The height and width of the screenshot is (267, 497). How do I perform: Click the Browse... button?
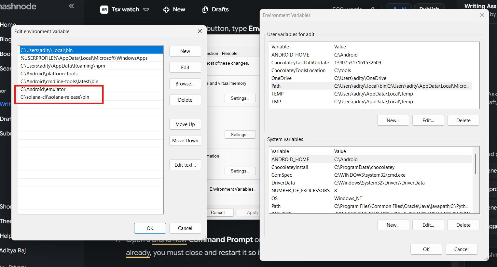tap(185, 84)
